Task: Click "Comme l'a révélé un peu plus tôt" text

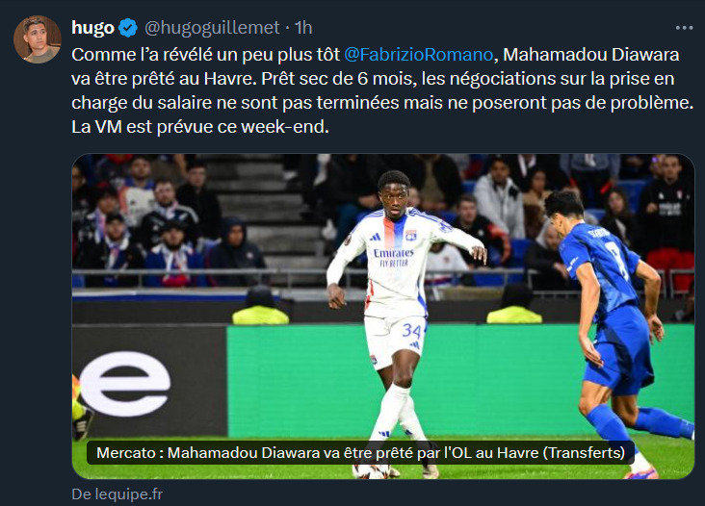Action: point(206,55)
